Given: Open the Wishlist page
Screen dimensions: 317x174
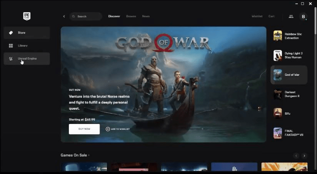Looking at the screenshot, I should (x=257, y=16).
